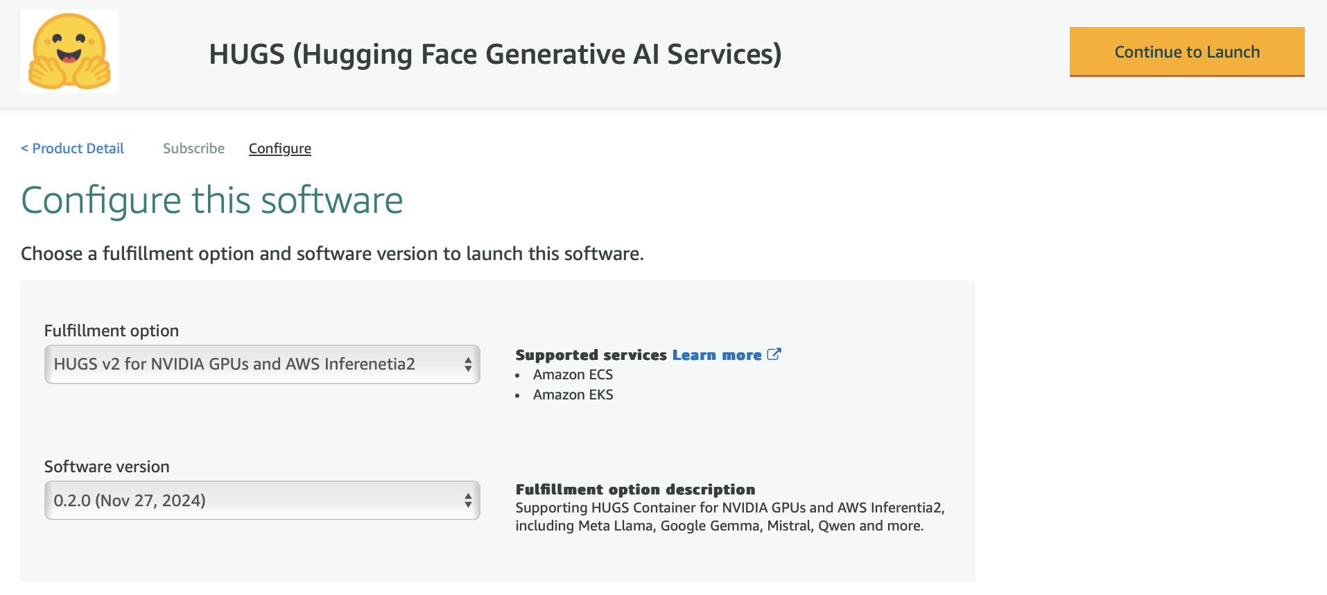This screenshot has height=595, width=1327.
Task: Click the HUGS Container description paragraph
Action: (x=728, y=517)
